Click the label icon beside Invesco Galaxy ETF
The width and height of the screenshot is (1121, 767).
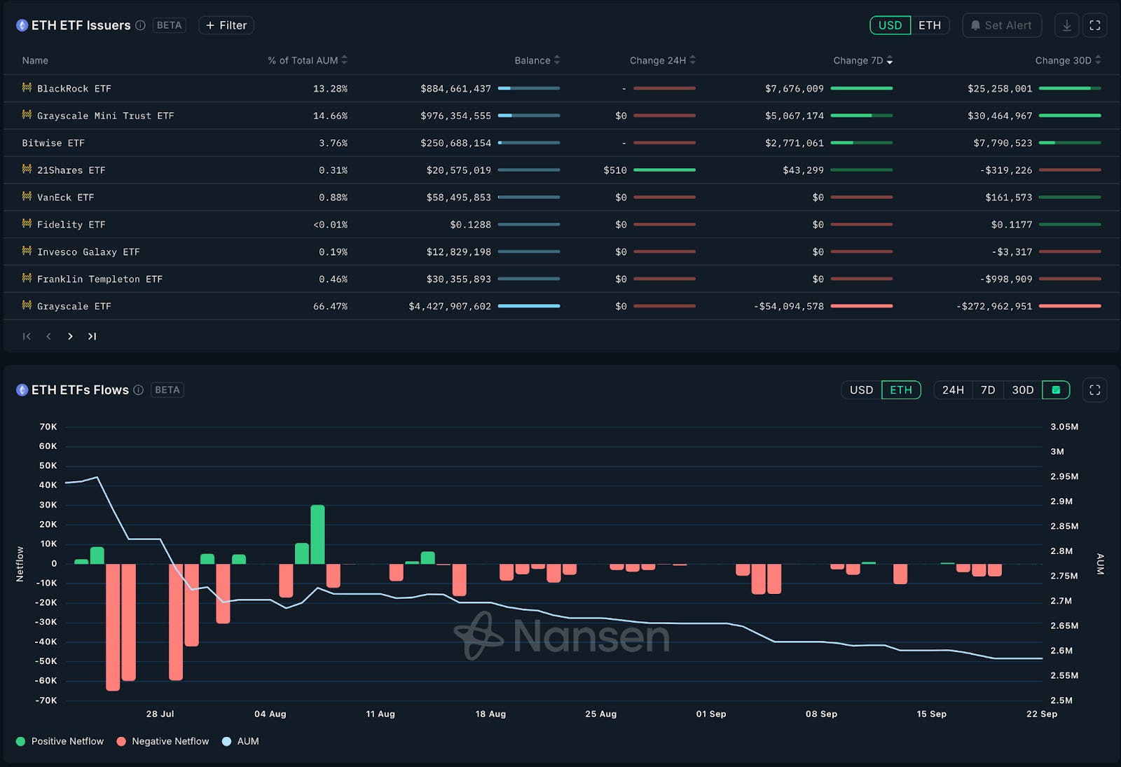27,251
